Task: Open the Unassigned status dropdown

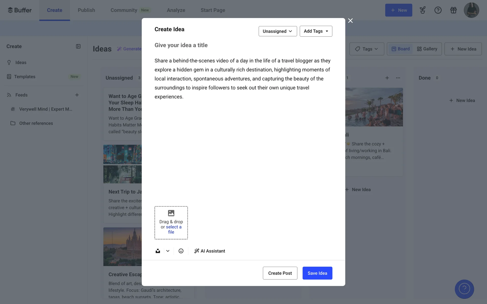Action: pyautogui.click(x=277, y=31)
